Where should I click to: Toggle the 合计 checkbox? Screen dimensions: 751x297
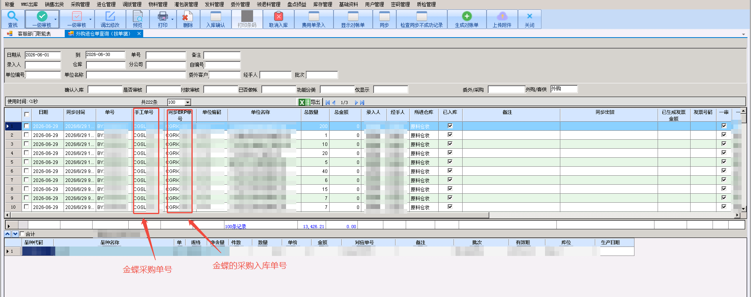22,234
